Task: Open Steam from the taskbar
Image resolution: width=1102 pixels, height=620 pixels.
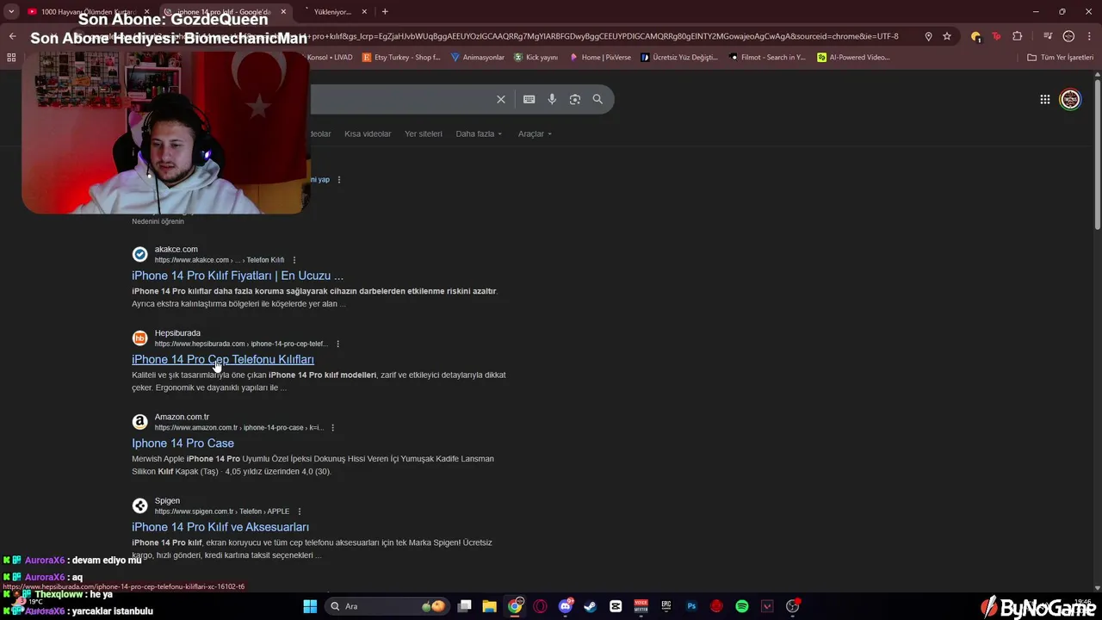Action: (591, 606)
